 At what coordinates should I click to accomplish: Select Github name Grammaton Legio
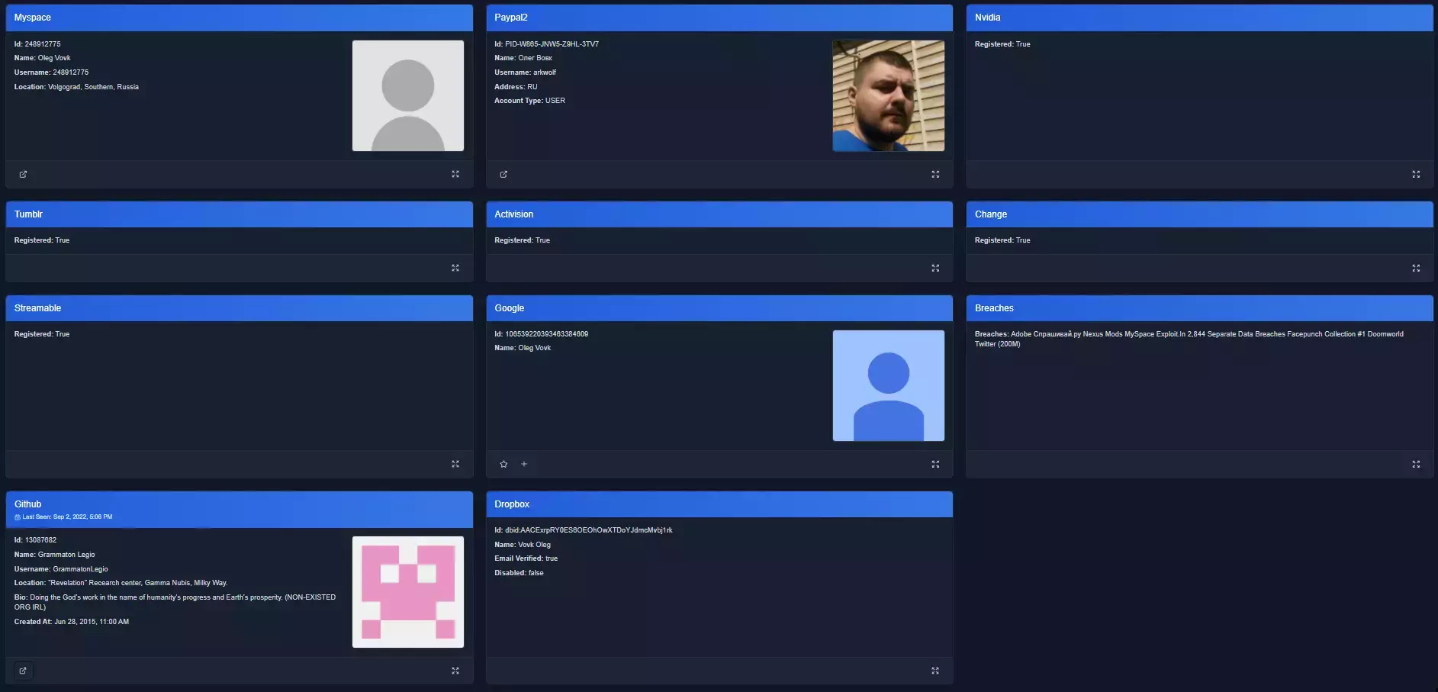(54, 555)
